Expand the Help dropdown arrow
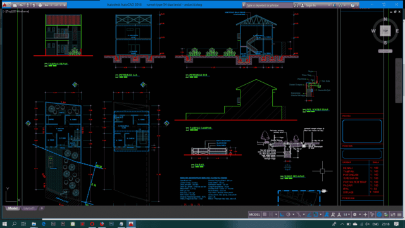The image size is (405, 228). [357, 5]
